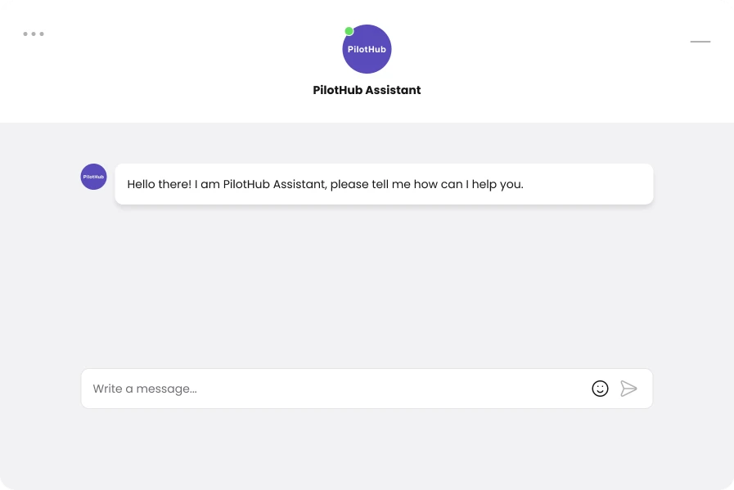Toggle the chat options via the ellipsis

(x=34, y=34)
